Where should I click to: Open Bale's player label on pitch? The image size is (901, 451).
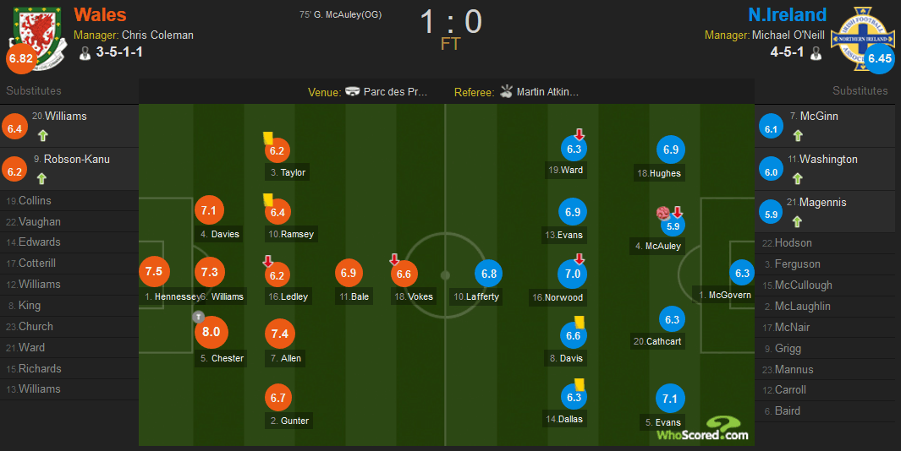(x=354, y=296)
